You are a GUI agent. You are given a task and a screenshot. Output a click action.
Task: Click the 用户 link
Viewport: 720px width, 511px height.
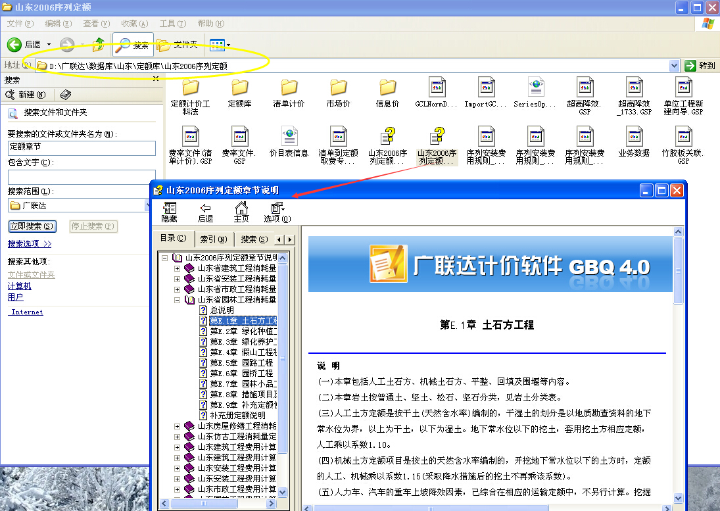pyautogui.click(x=15, y=297)
